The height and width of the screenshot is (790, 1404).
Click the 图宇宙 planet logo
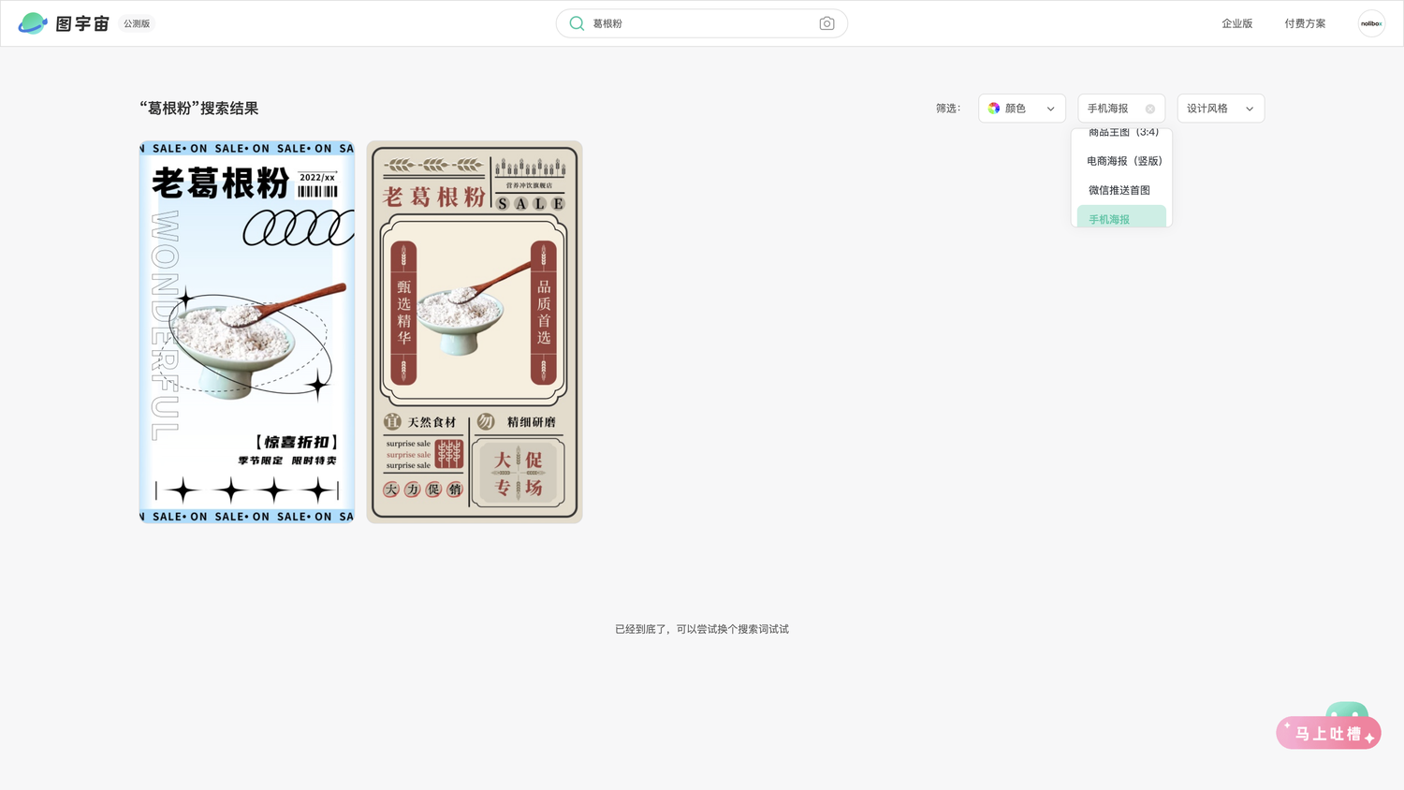tap(33, 23)
